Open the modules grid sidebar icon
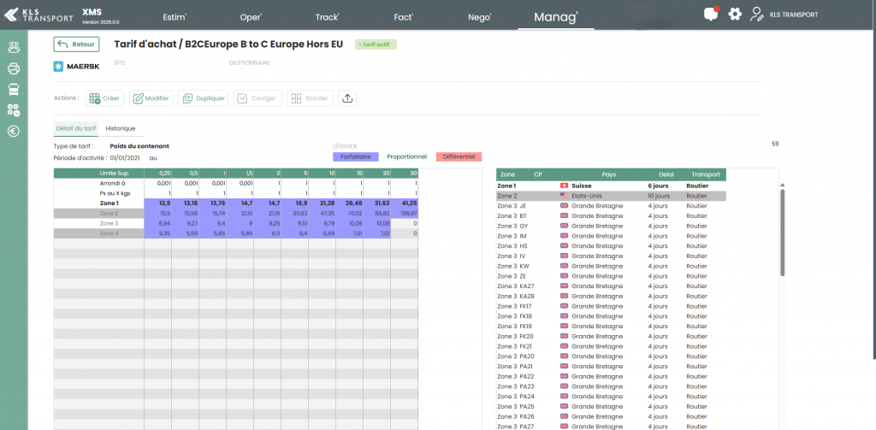The width and height of the screenshot is (876, 430). 14,110
